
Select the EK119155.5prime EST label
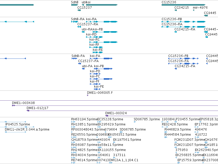(112, 150)
